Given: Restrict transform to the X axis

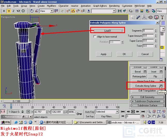Looking at the screenshot, I should point(4,11).
